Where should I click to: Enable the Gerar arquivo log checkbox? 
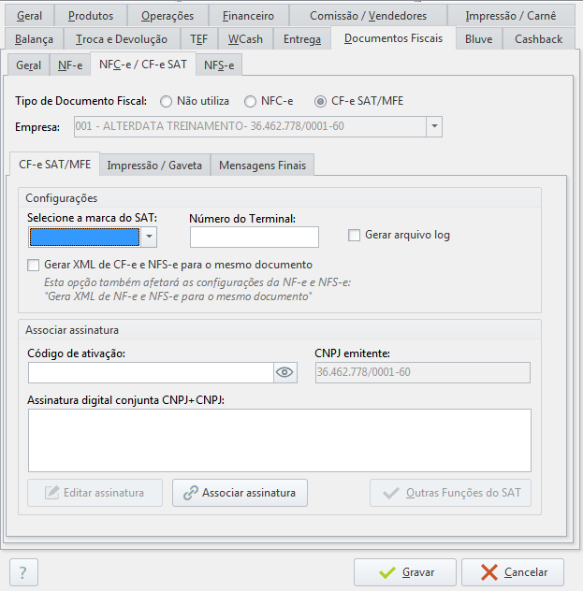(354, 236)
